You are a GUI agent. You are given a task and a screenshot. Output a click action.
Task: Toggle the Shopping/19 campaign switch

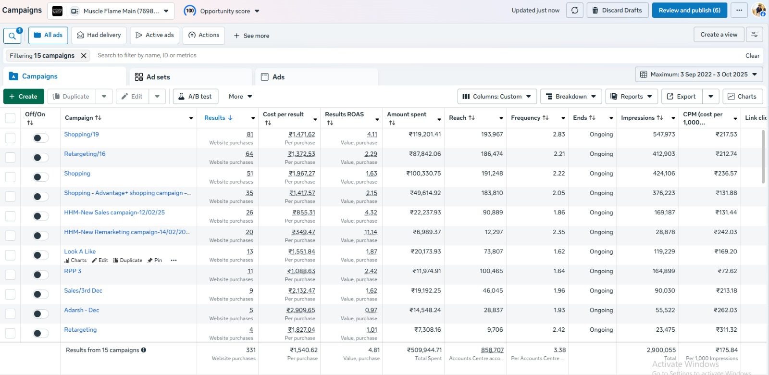[40, 138]
